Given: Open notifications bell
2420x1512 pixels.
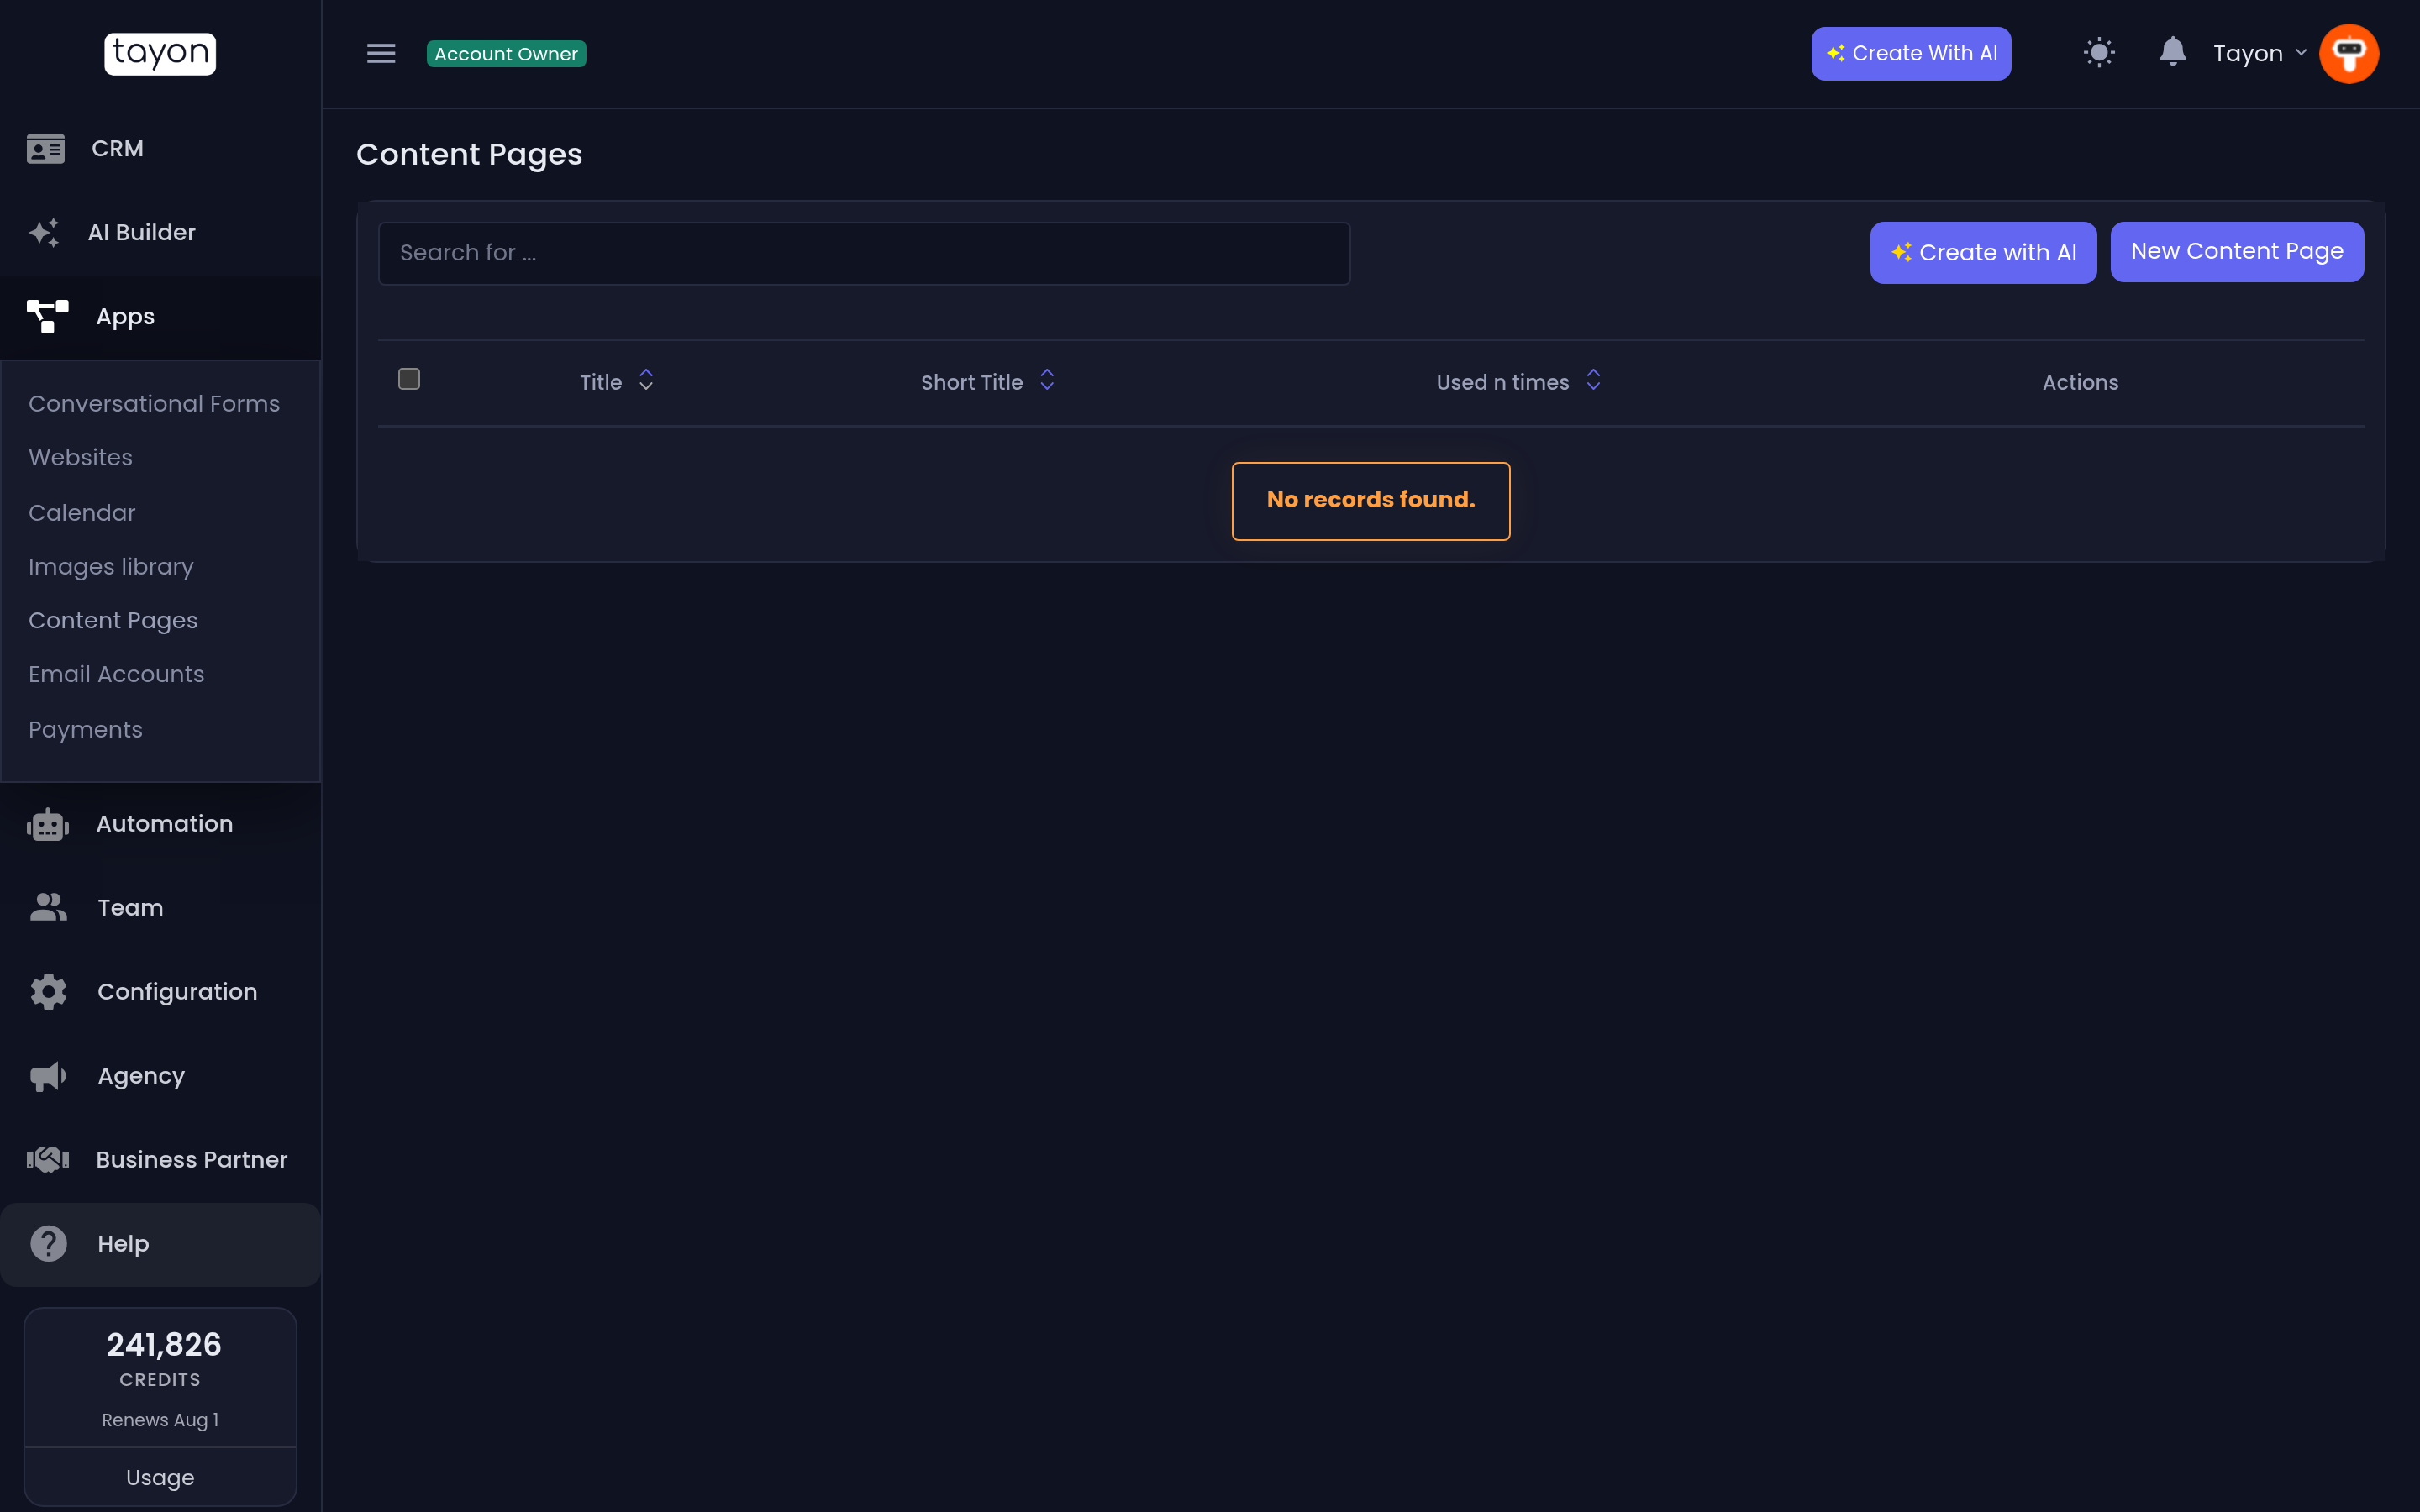Looking at the screenshot, I should pos(2172,51).
